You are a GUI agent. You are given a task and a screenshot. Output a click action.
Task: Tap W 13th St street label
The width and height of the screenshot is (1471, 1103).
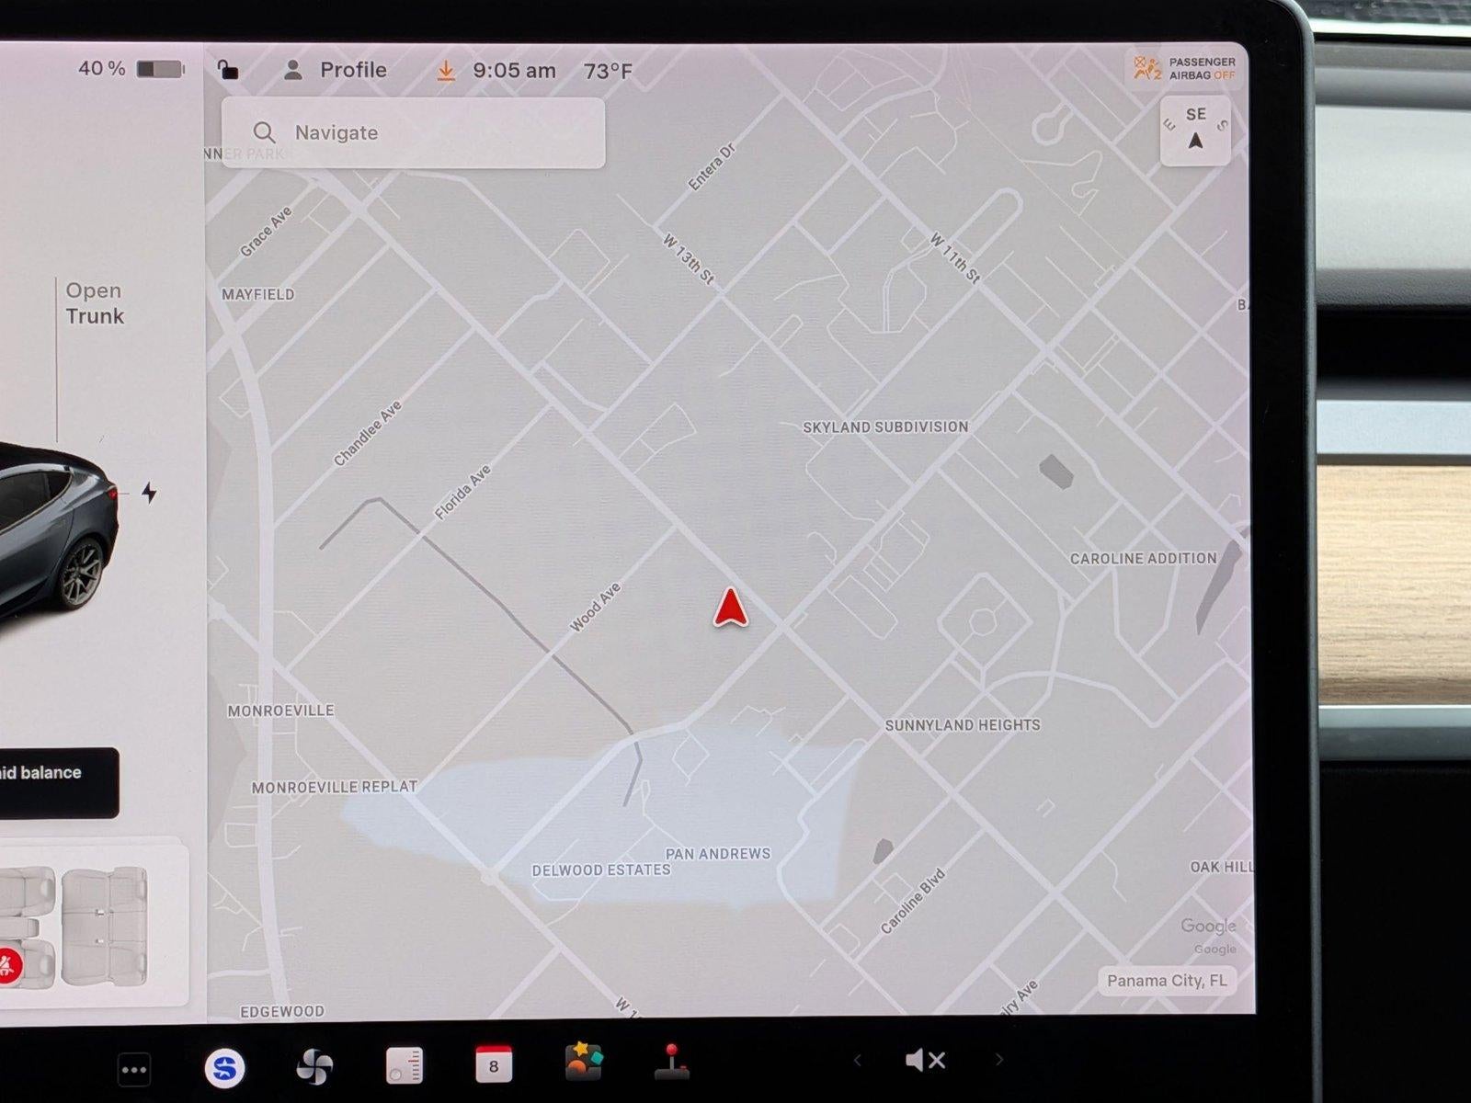pyautogui.click(x=689, y=258)
